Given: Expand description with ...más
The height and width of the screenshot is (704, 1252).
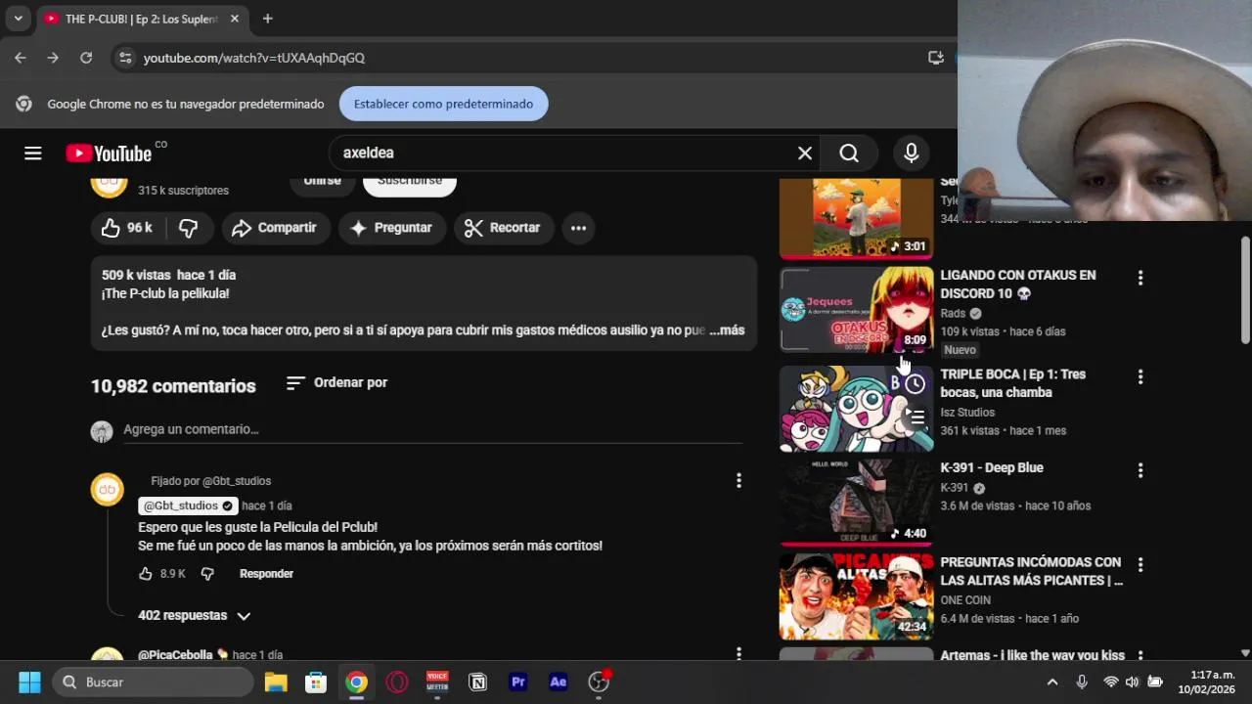Looking at the screenshot, I should click(727, 330).
